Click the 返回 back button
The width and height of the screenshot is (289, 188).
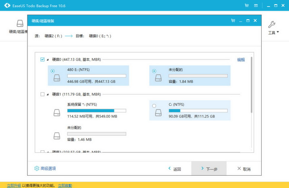pyautogui.click(x=175, y=169)
